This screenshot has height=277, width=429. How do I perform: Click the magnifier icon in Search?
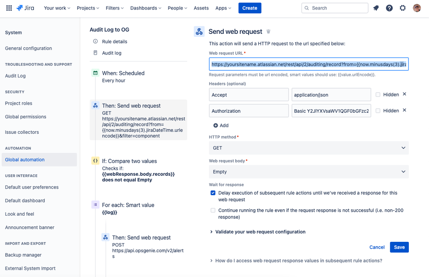click(307, 8)
